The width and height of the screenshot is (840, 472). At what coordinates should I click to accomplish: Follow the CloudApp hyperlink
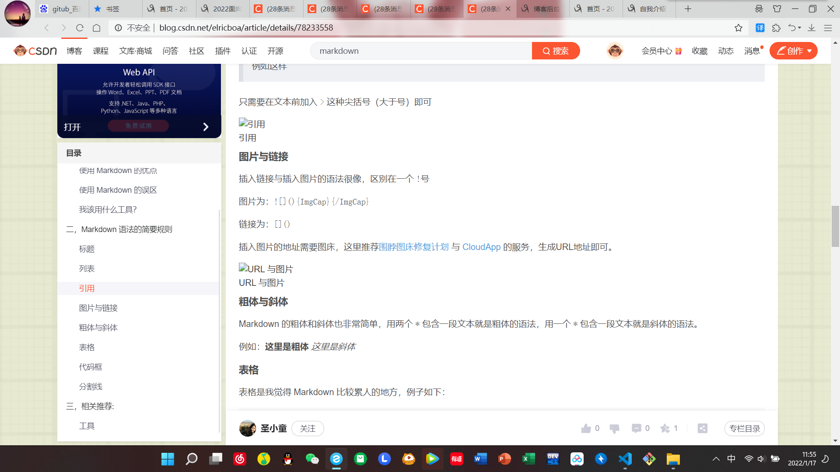pyautogui.click(x=481, y=247)
